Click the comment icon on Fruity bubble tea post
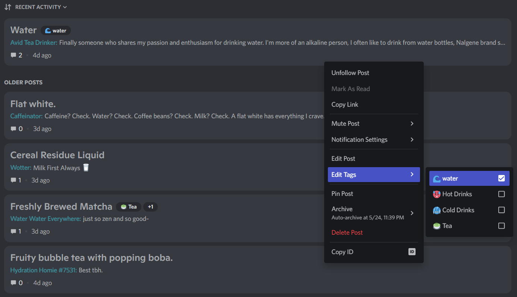This screenshot has width=517, height=297. pyautogui.click(x=14, y=282)
